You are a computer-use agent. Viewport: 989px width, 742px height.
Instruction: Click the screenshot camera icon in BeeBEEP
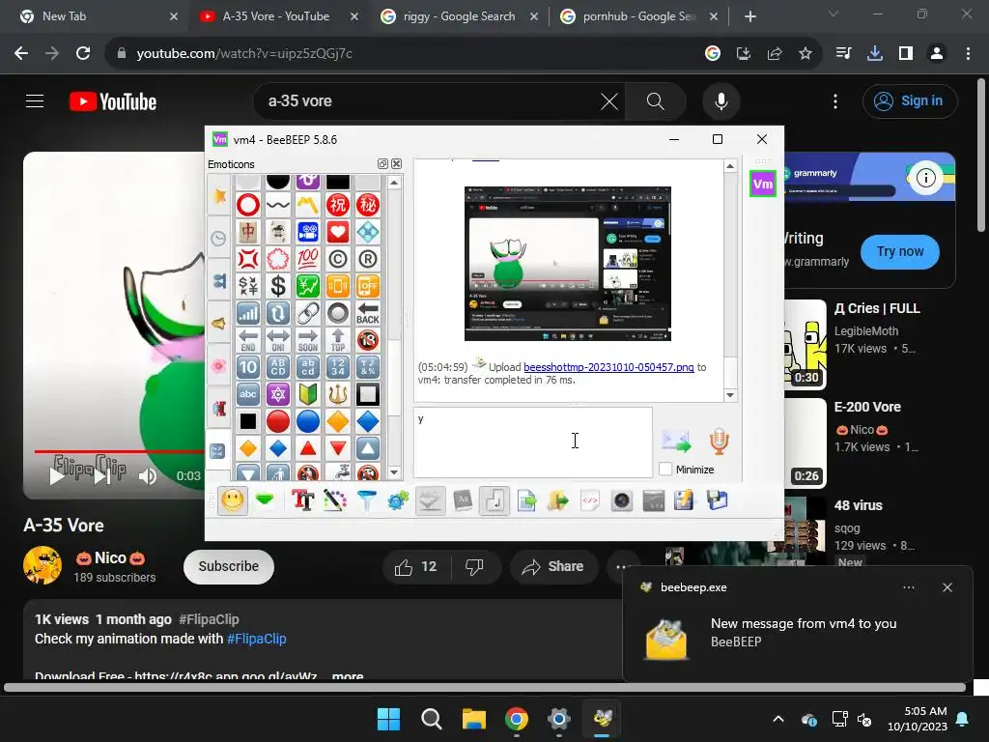point(622,501)
